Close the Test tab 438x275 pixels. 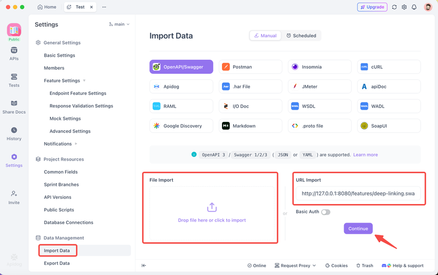[x=91, y=7]
